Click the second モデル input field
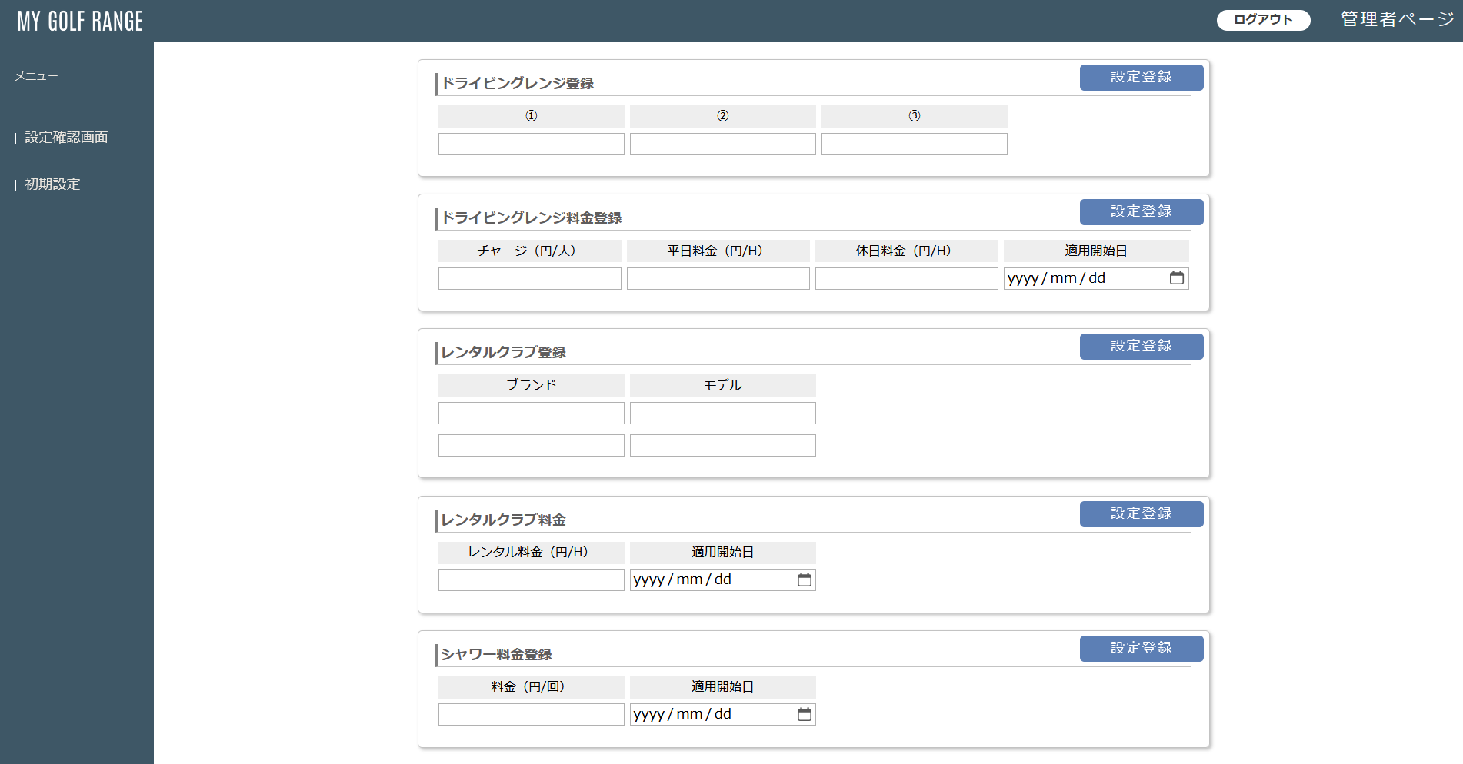 click(722, 446)
